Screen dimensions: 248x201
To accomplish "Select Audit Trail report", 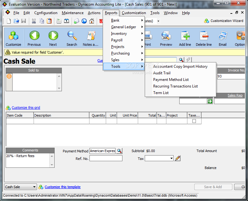I will tap(162, 73).
